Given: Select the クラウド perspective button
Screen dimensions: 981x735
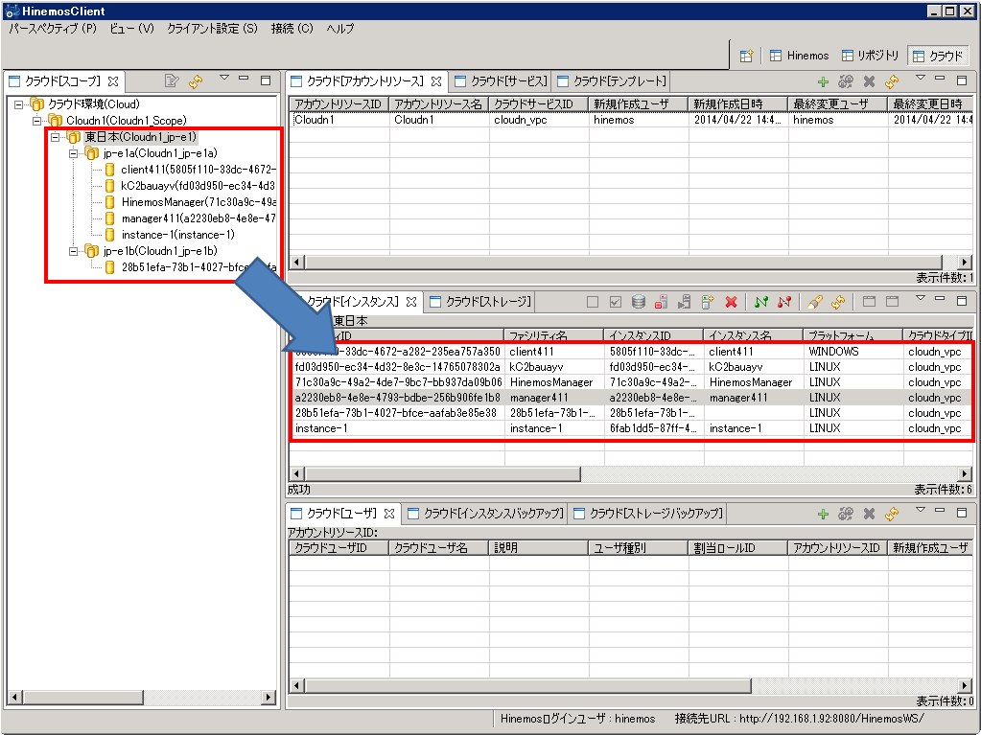Looking at the screenshot, I should [x=937, y=57].
